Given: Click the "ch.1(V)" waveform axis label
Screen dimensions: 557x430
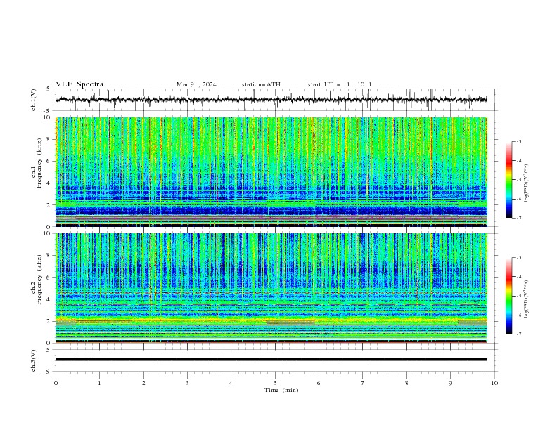Looking at the screenshot, I should [34, 100].
